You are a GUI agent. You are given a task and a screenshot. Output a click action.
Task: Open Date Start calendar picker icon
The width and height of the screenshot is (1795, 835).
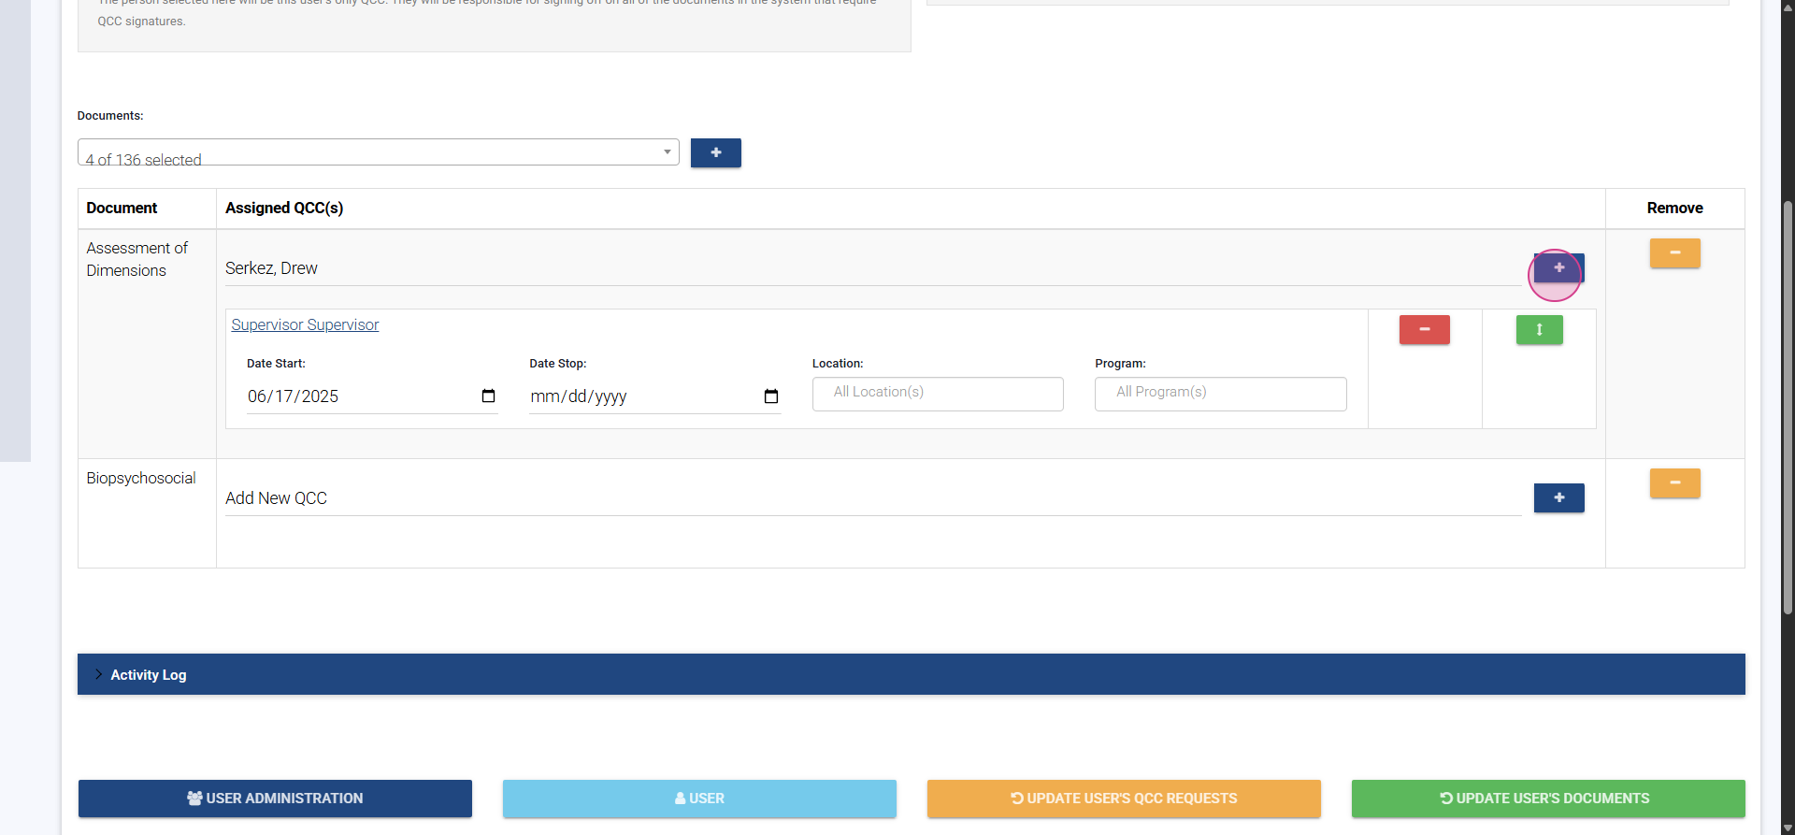[488, 396]
